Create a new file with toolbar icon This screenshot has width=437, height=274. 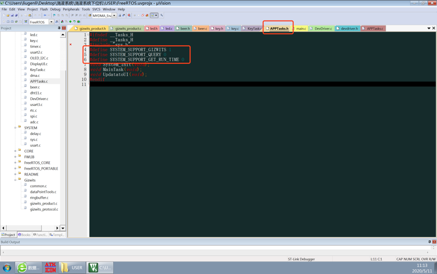pos(4,15)
